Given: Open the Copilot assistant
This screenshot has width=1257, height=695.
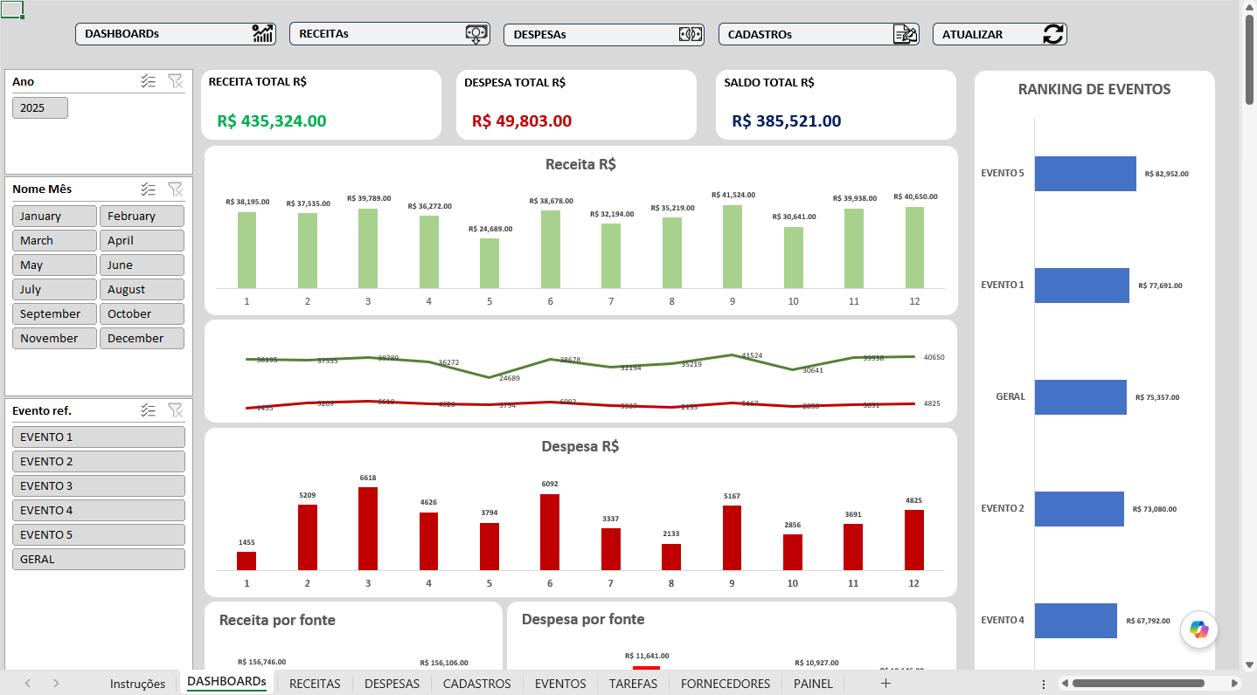Looking at the screenshot, I should pos(1198,629).
